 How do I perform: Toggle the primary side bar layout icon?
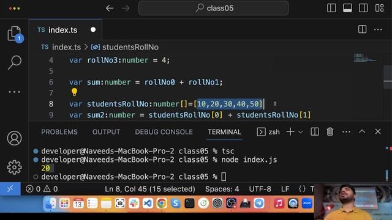coord(331,8)
